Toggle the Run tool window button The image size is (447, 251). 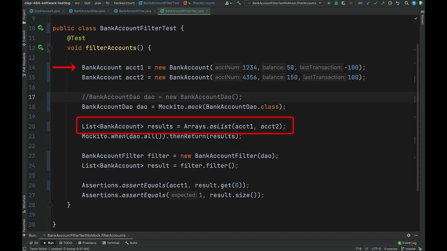(49, 243)
